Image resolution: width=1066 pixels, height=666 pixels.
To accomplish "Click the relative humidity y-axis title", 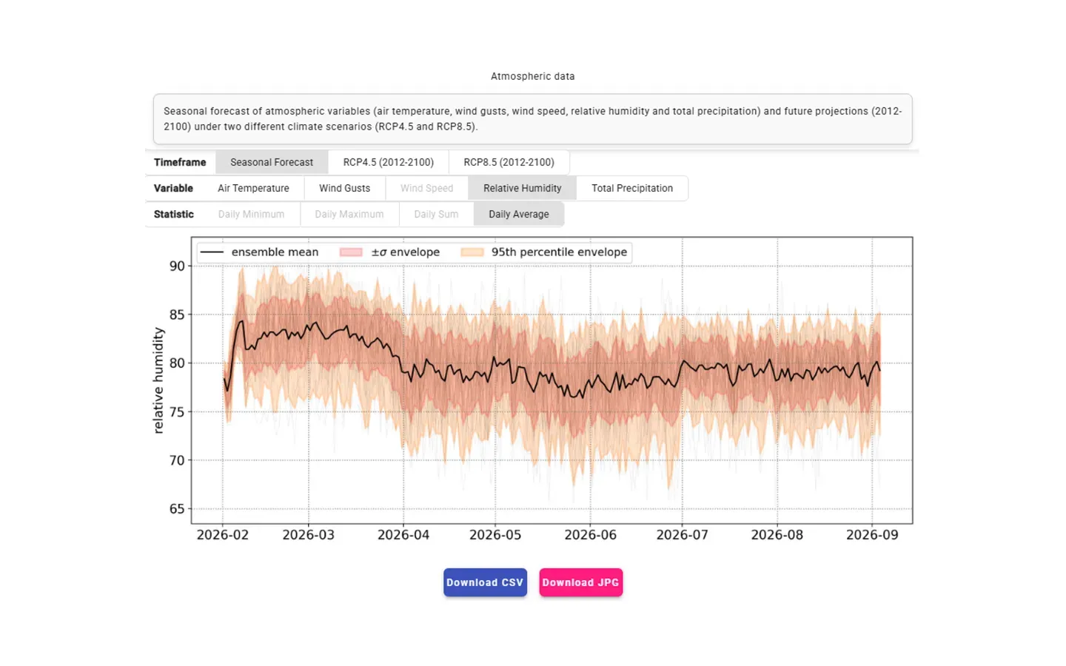I will tap(158, 380).
